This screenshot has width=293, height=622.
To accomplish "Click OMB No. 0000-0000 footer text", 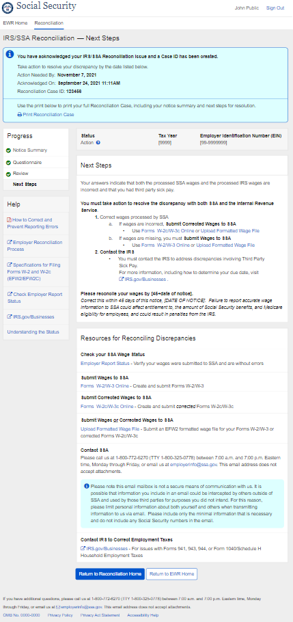I will (x=21, y=615).
